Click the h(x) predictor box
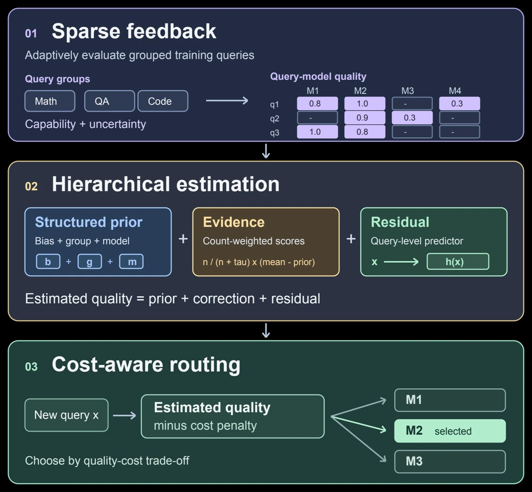This screenshot has width=532, height=492. click(x=458, y=262)
